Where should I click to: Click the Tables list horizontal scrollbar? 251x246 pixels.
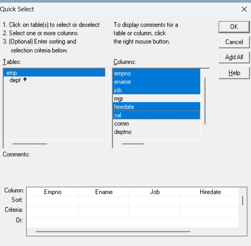pos(30,144)
